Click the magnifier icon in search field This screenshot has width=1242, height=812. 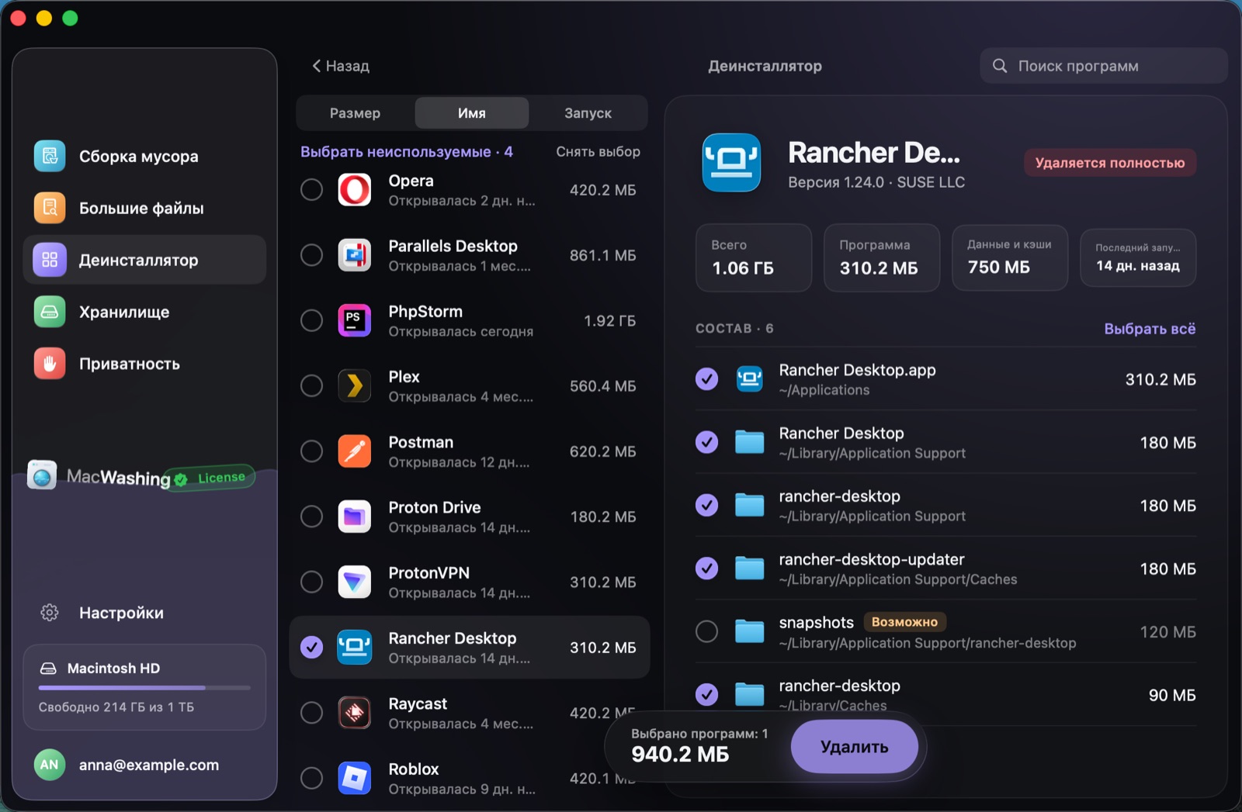pos(1000,66)
